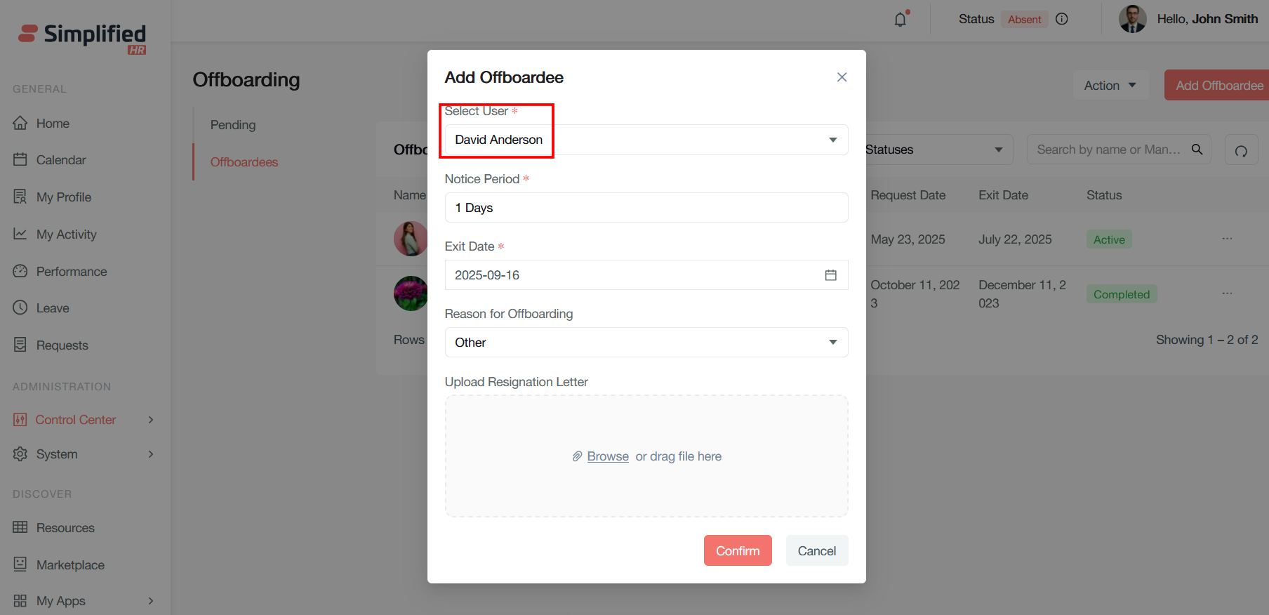Click the Notice Period input field
The width and height of the screenshot is (1269, 615).
(x=646, y=208)
